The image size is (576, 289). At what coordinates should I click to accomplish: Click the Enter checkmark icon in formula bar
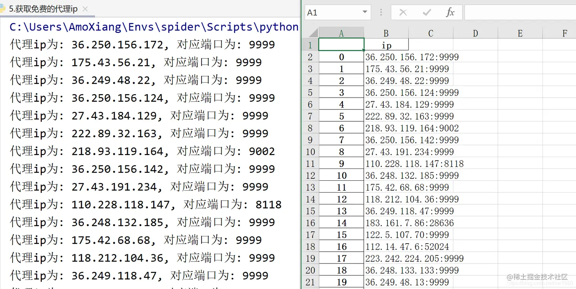[427, 13]
